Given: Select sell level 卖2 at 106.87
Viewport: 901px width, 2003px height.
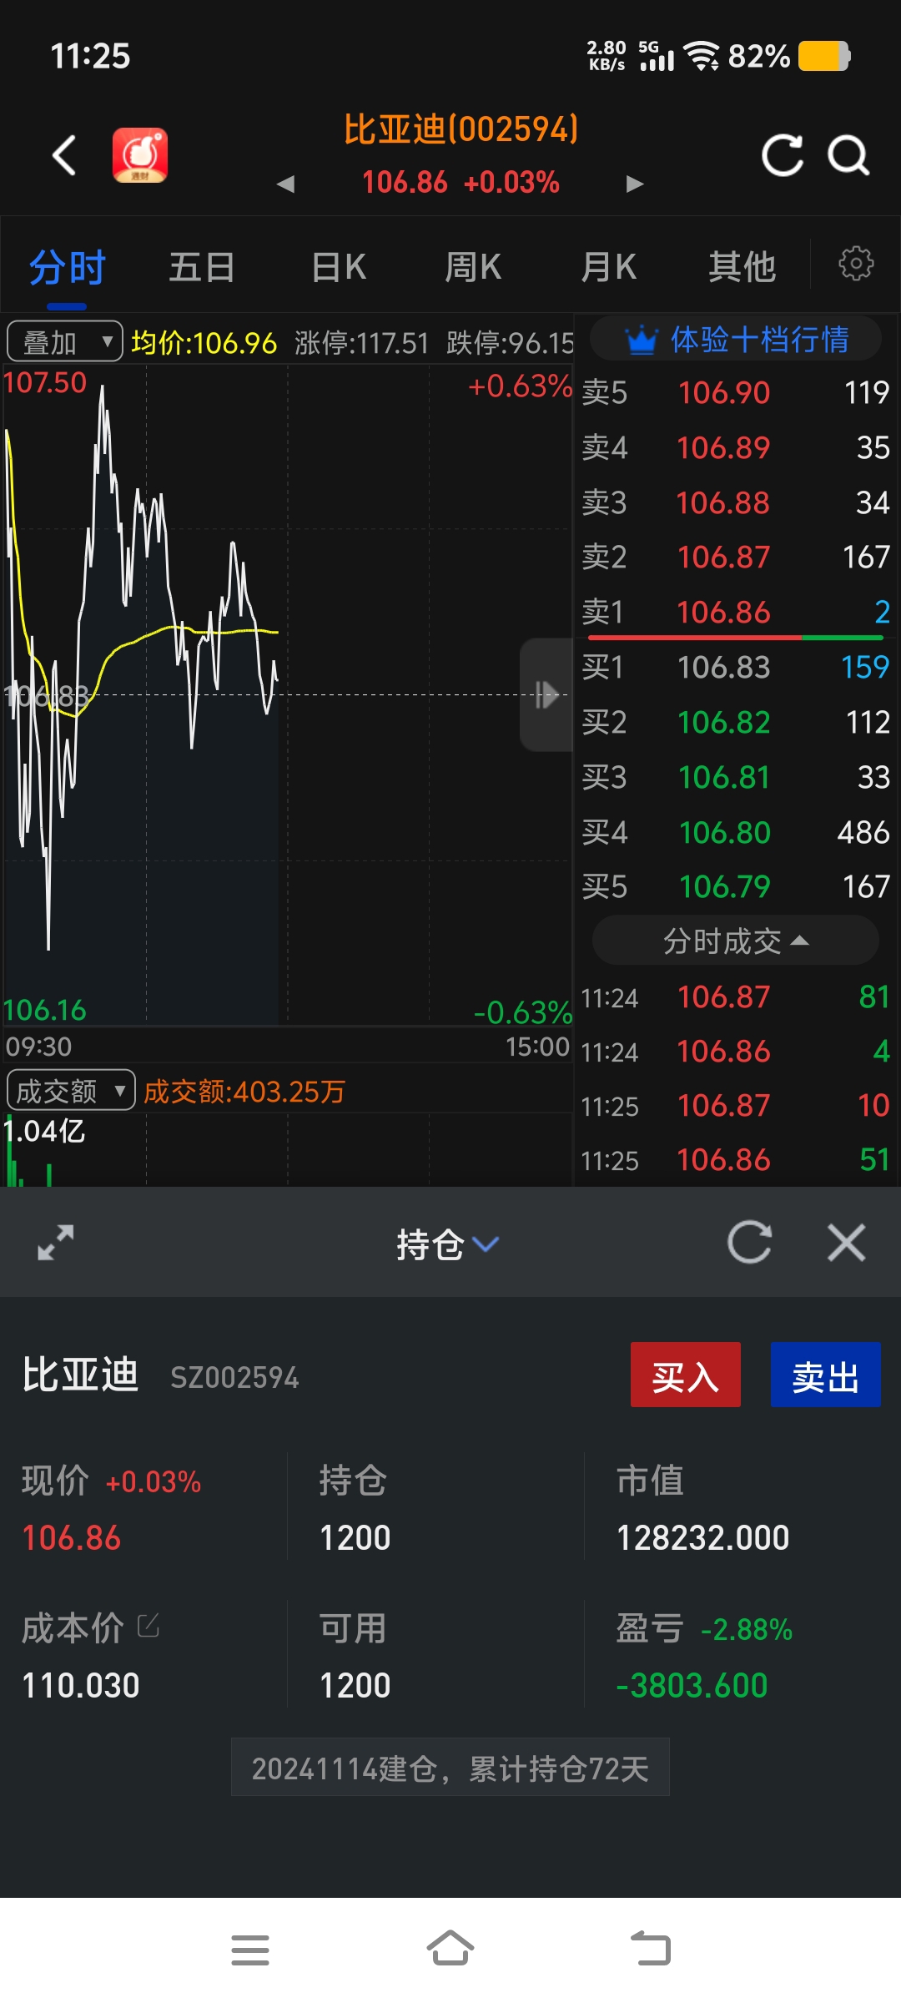Looking at the screenshot, I should (x=736, y=557).
